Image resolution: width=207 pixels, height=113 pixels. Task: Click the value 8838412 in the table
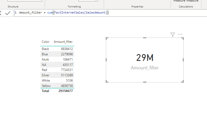coord(67,49)
